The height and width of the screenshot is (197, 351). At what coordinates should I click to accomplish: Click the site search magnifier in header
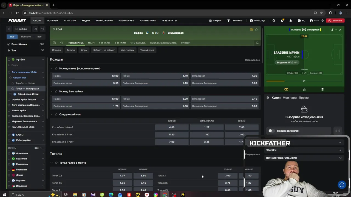(274, 21)
